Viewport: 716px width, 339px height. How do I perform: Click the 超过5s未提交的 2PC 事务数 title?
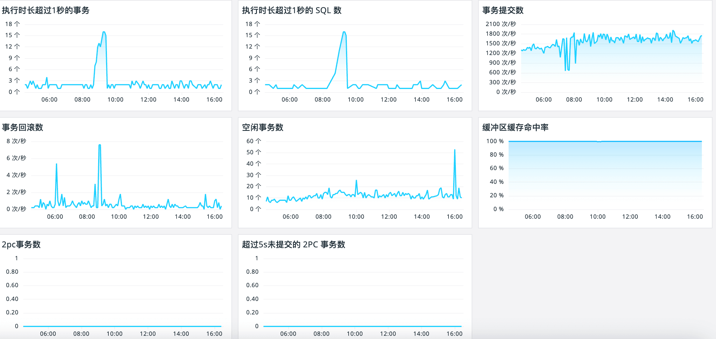point(294,244)
